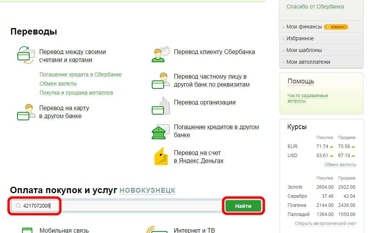Open Интернет и ТВ payment category
The height and width of the screenshot is (233, 374).
[194, 230]
